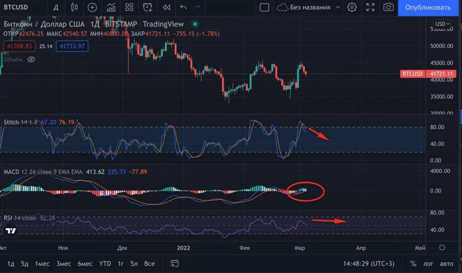Toggle percent scale %
The height and width of the screenshot is (273, 462).
coord(413,264)
